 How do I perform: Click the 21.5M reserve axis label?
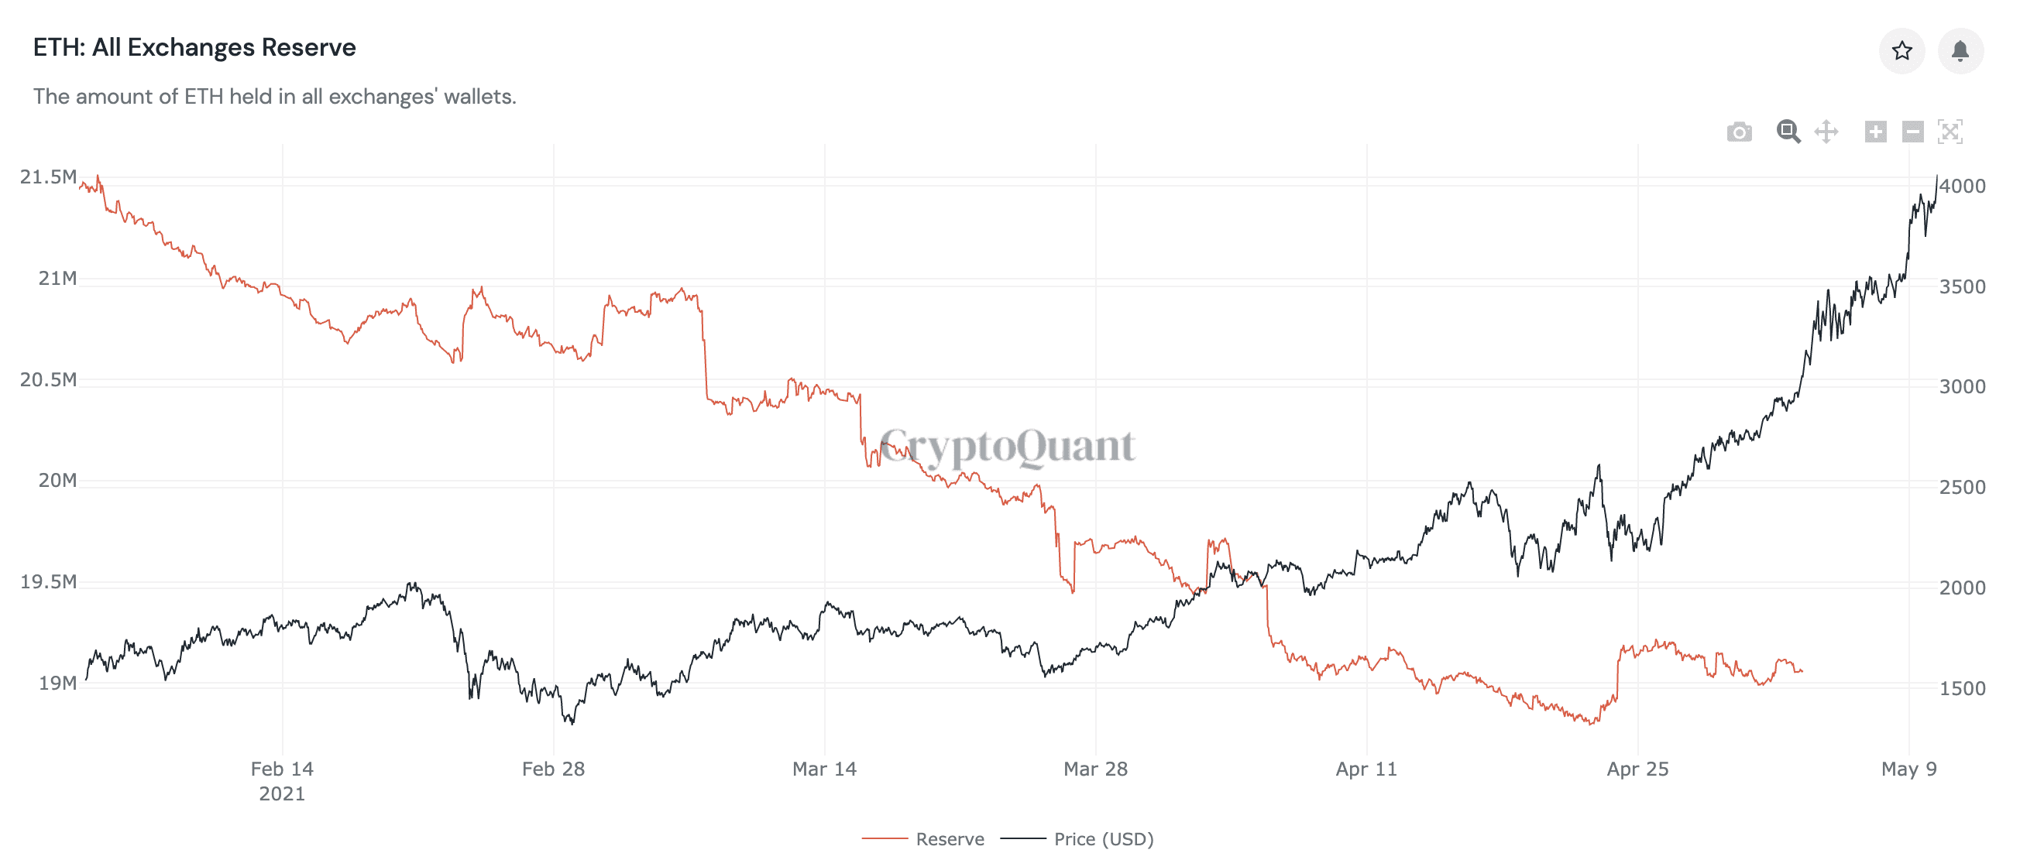click(x=49, y=177)
